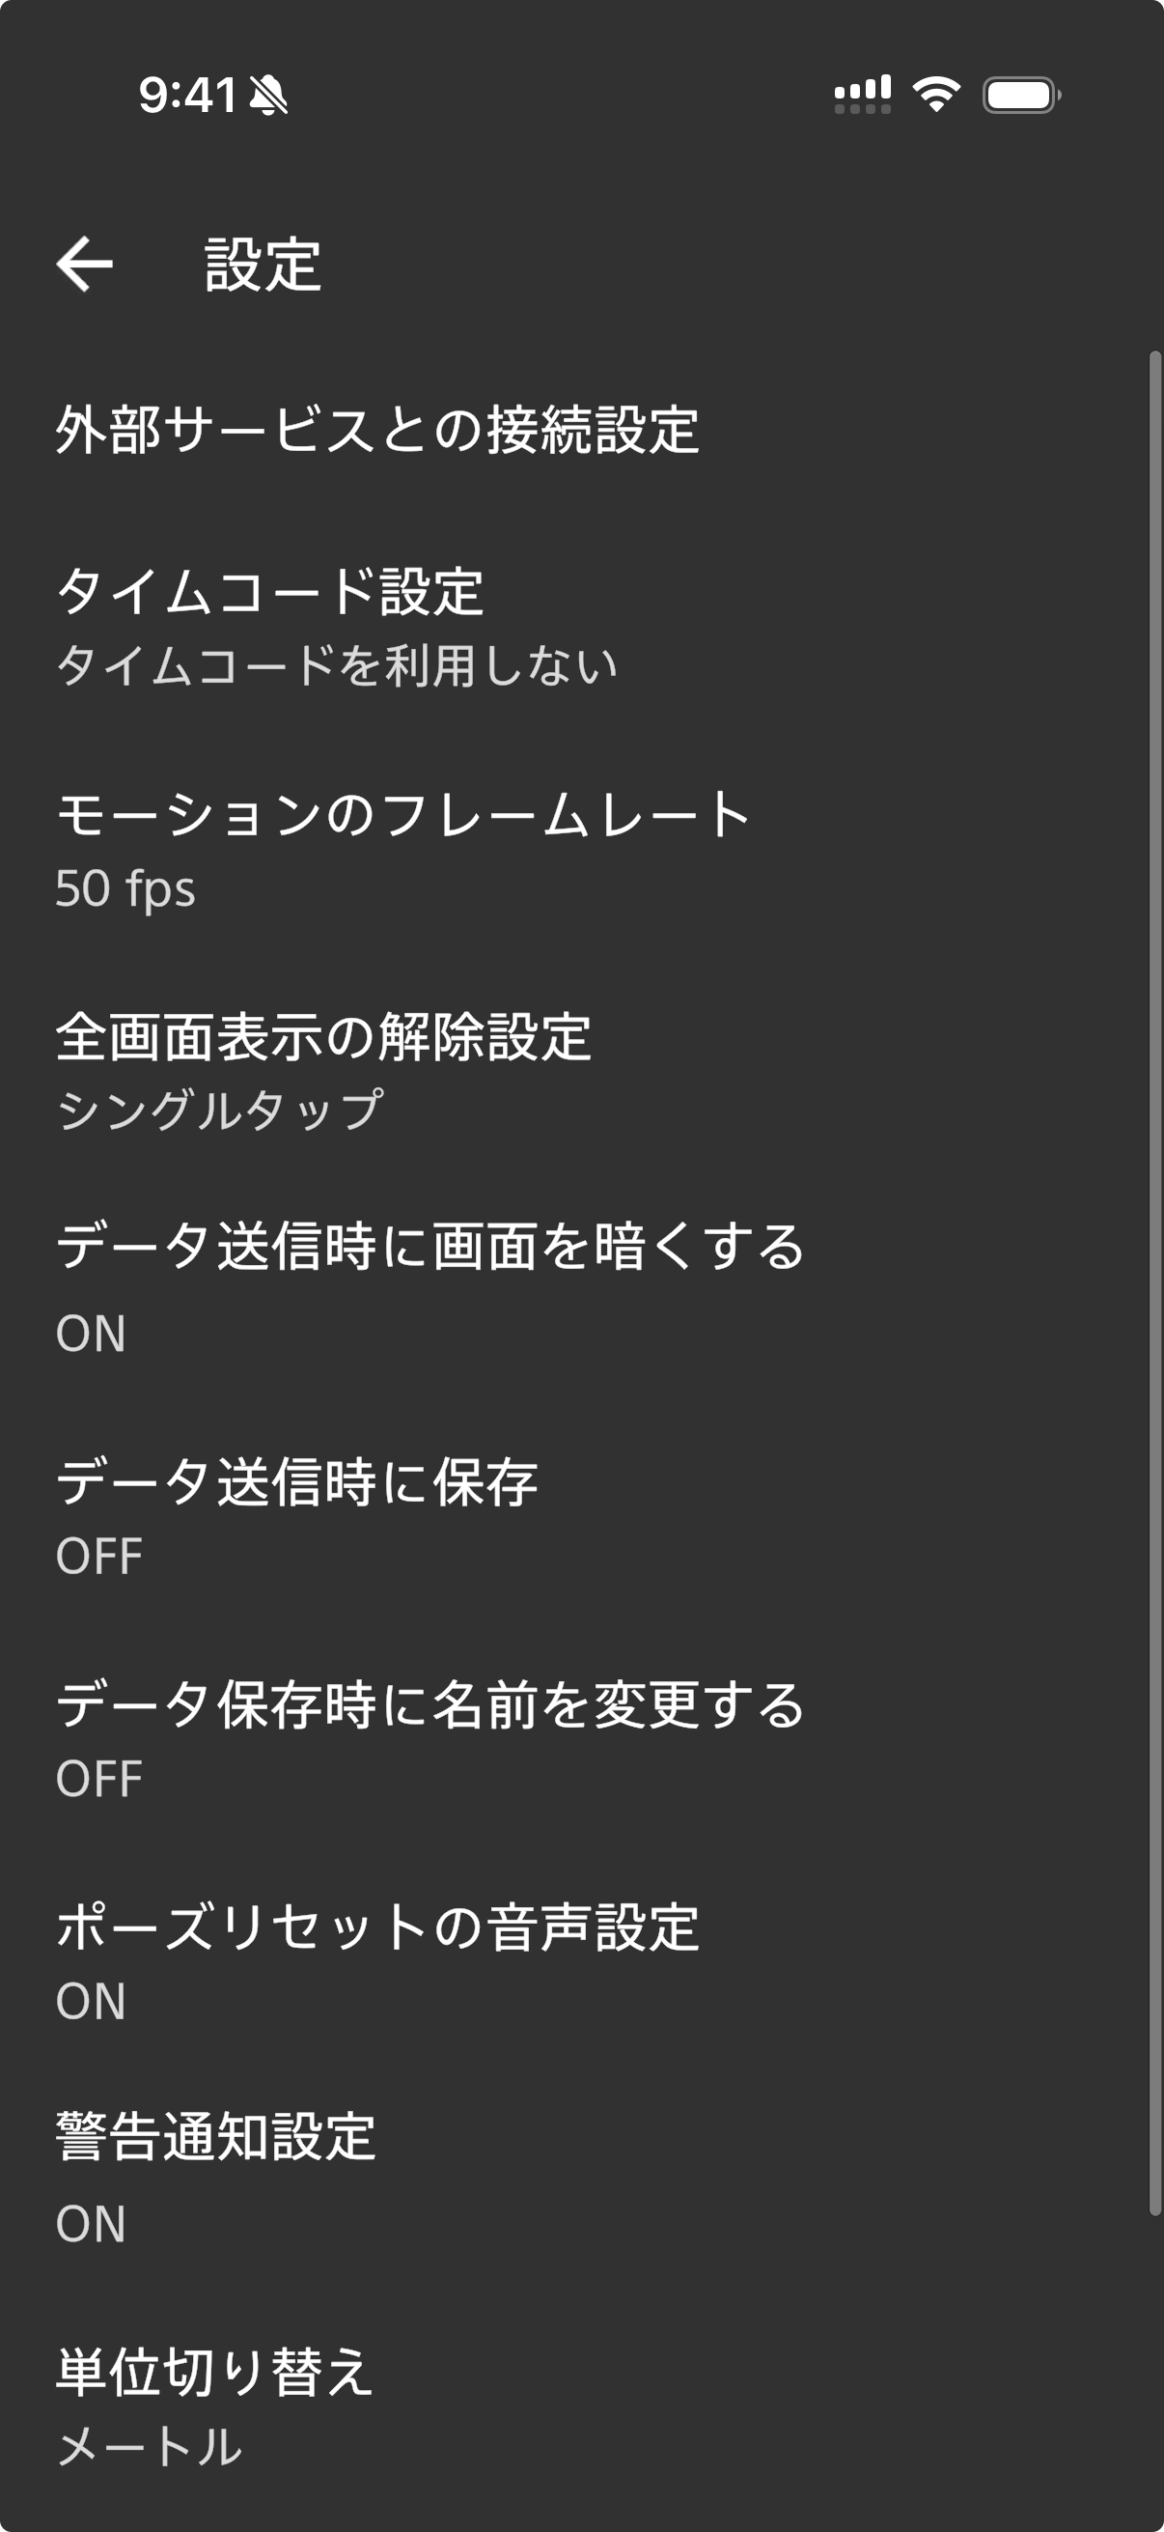Tap the battery status icon
Image resolution: width=1164 pixels, height=2532 pixels.
pos(1021,96)
